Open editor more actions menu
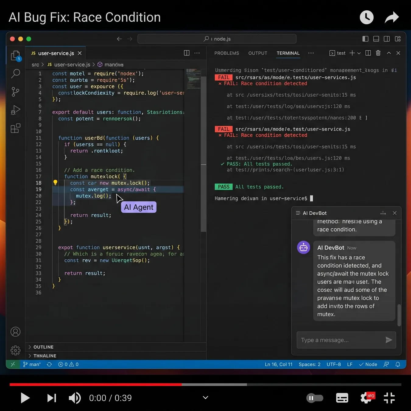The image size is (411, 411). 197,53
